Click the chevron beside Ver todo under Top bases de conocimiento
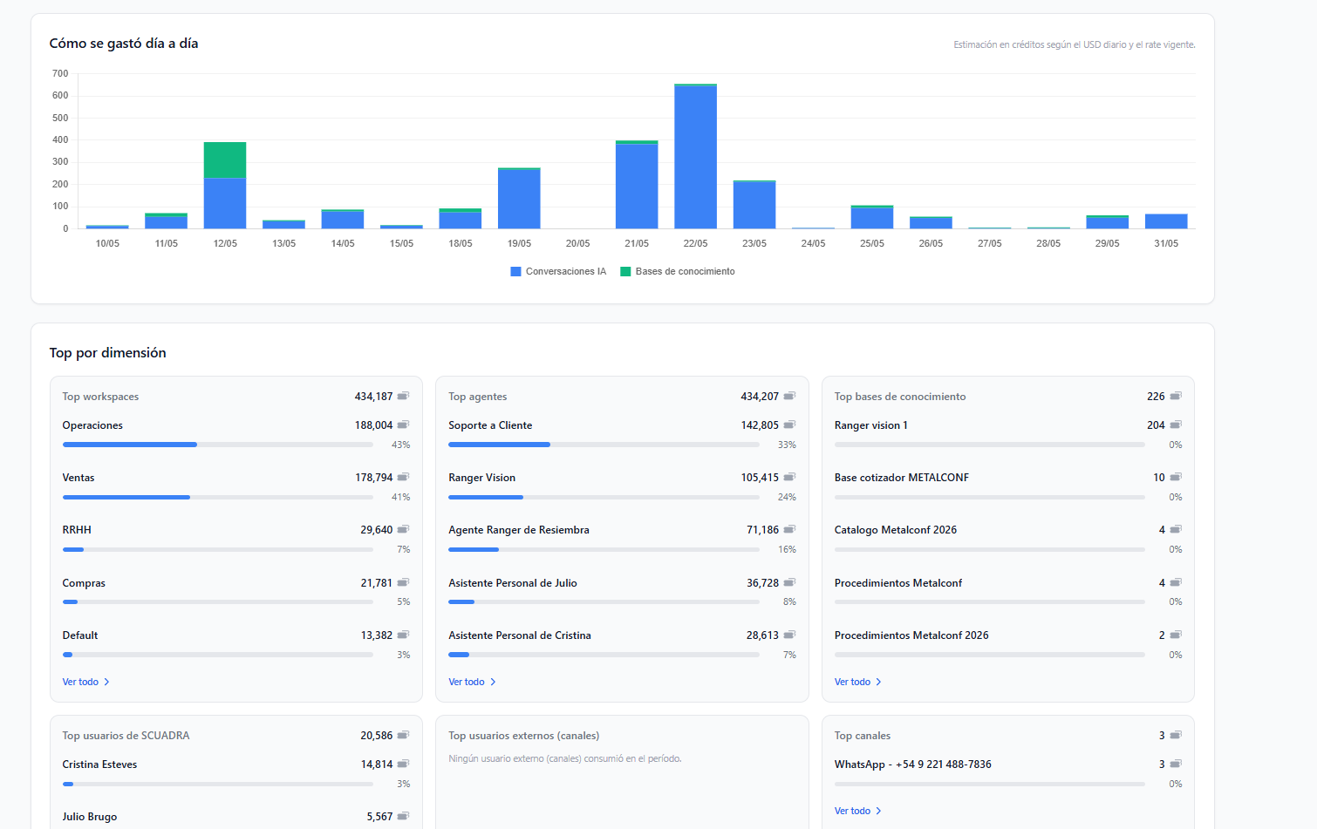This screenshot has width=1317, height=829. (x=878, y=682)
